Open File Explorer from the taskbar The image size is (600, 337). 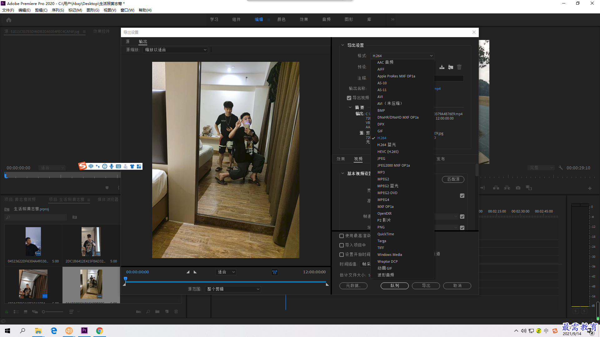[x=38, y=330]
